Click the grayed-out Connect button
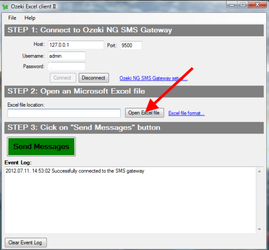The width and height of the screenshot is (269, 250). tap(63, 78)
